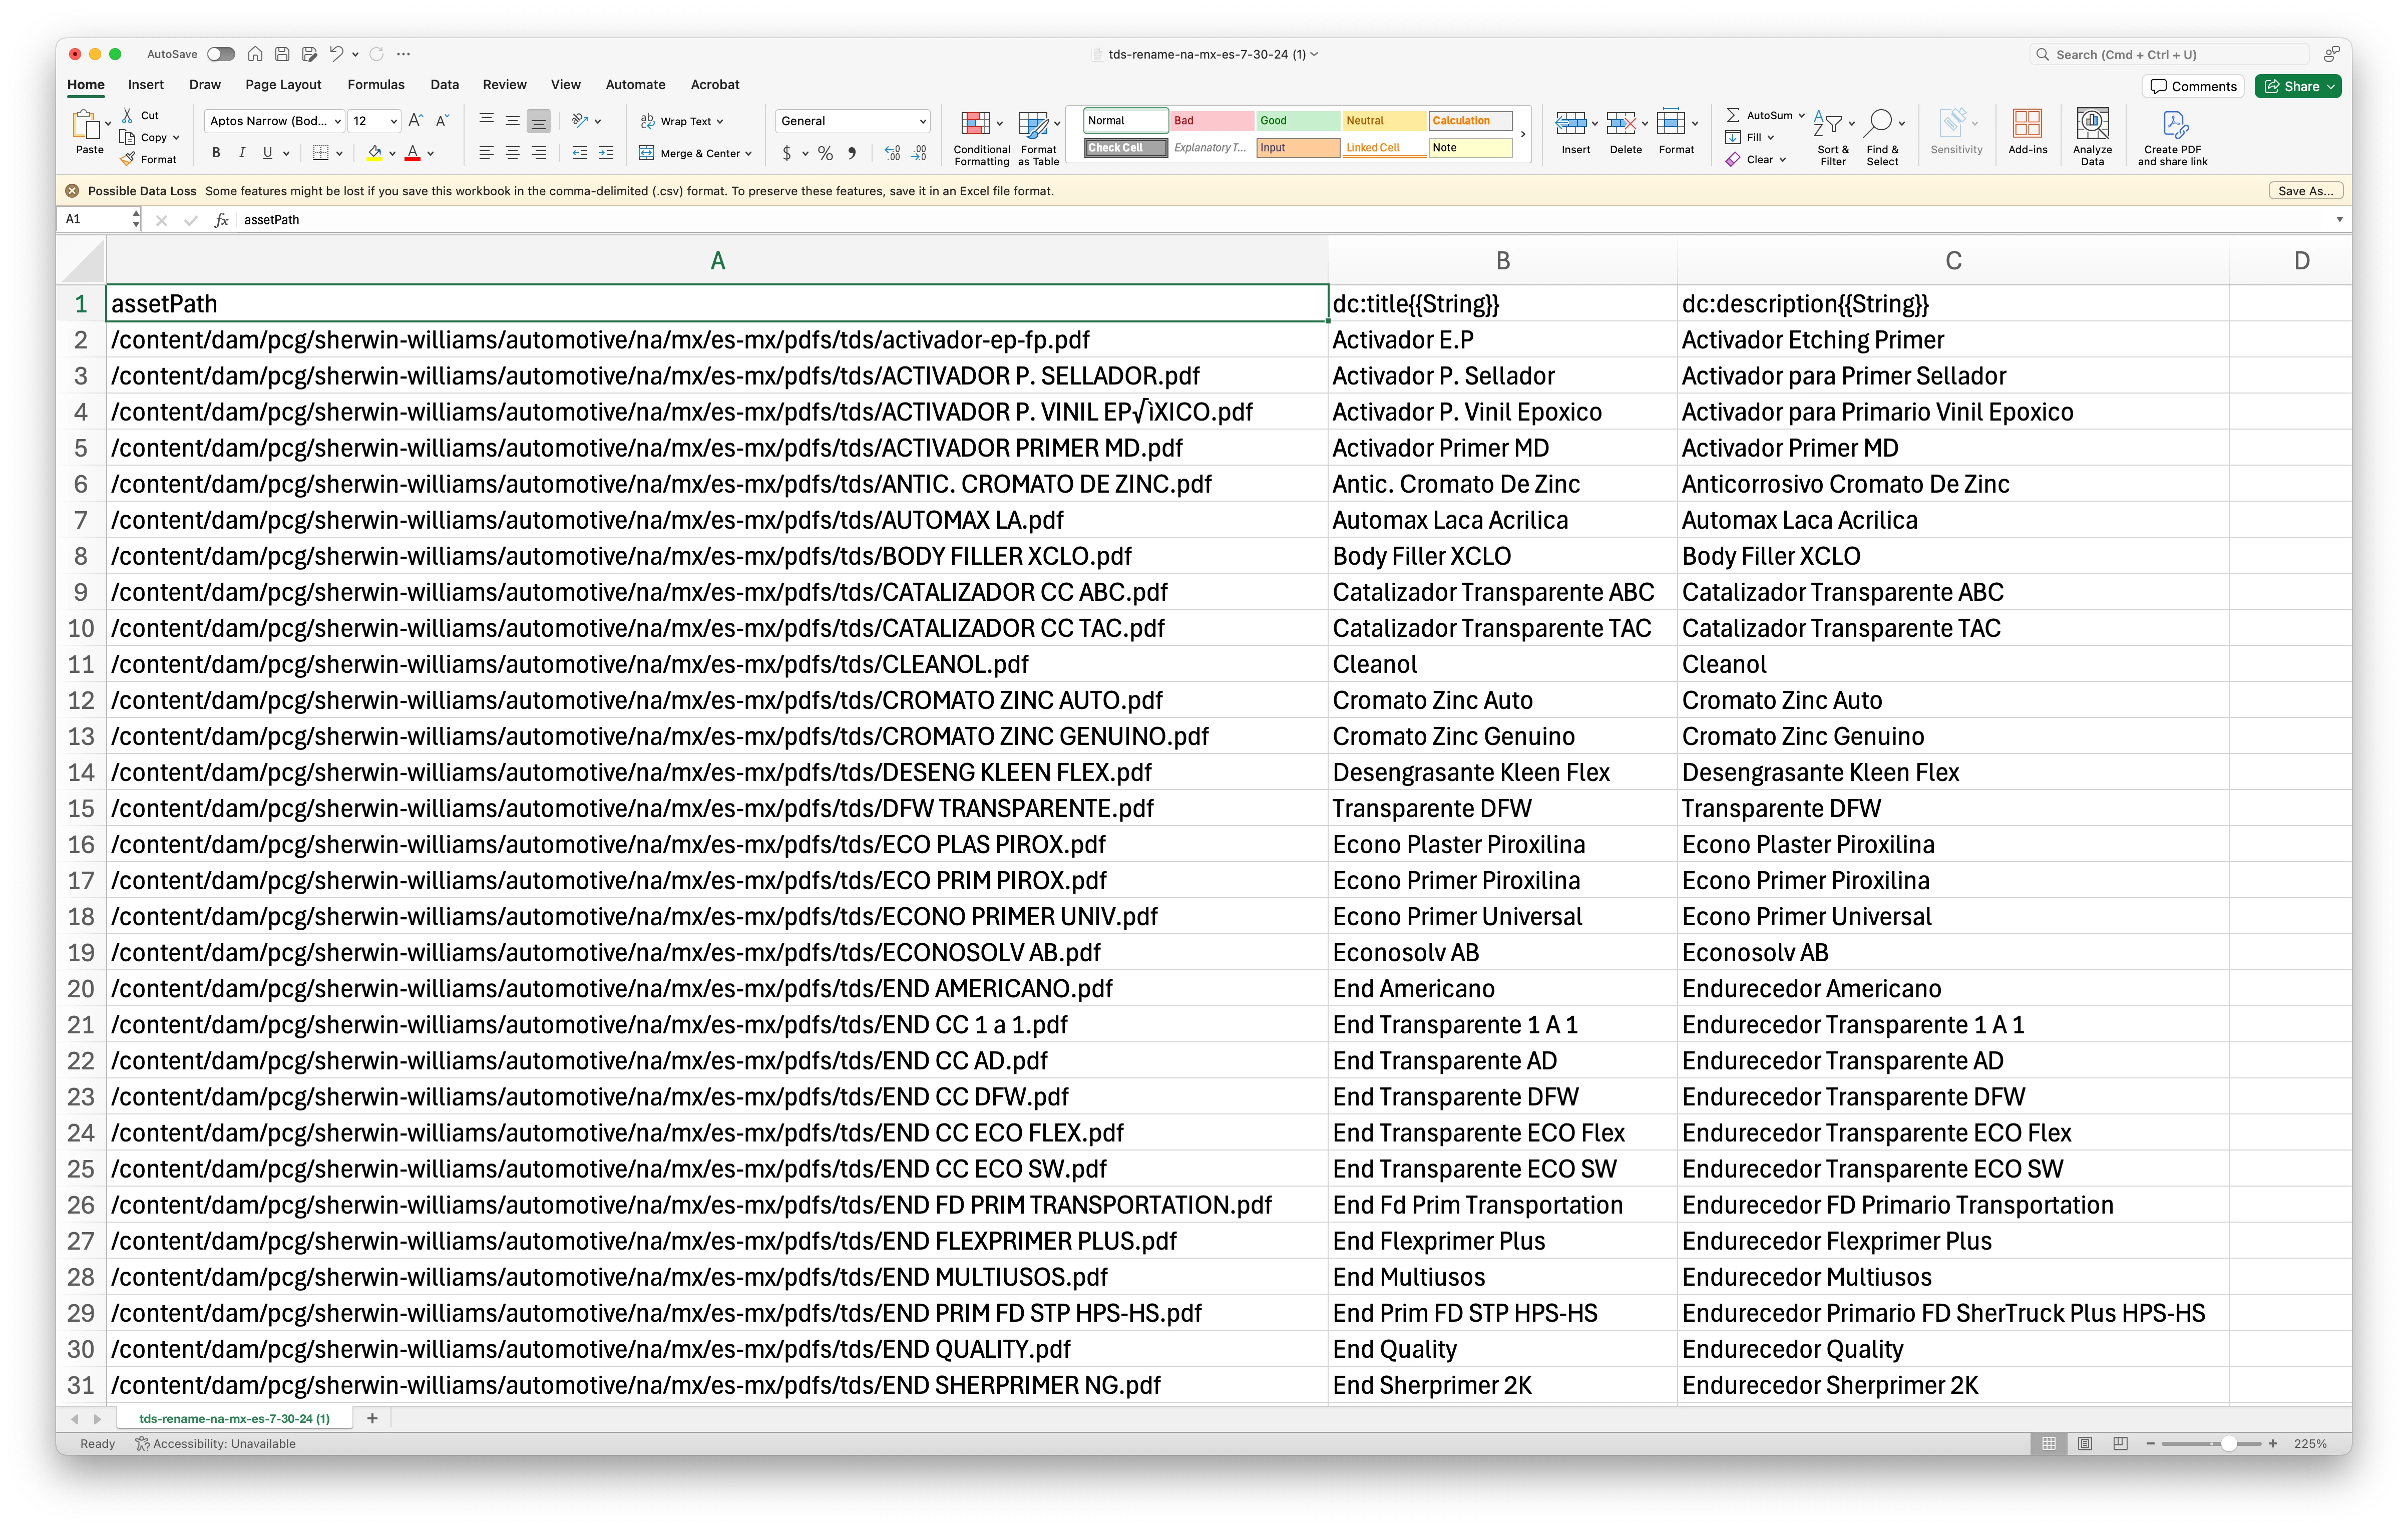Toggle bold formatting
Image resolution: width=2408 pixels, height=1529 pixels.
(x=216, y=153)
